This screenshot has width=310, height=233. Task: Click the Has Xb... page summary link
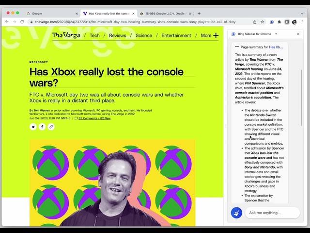coord(276,47)
